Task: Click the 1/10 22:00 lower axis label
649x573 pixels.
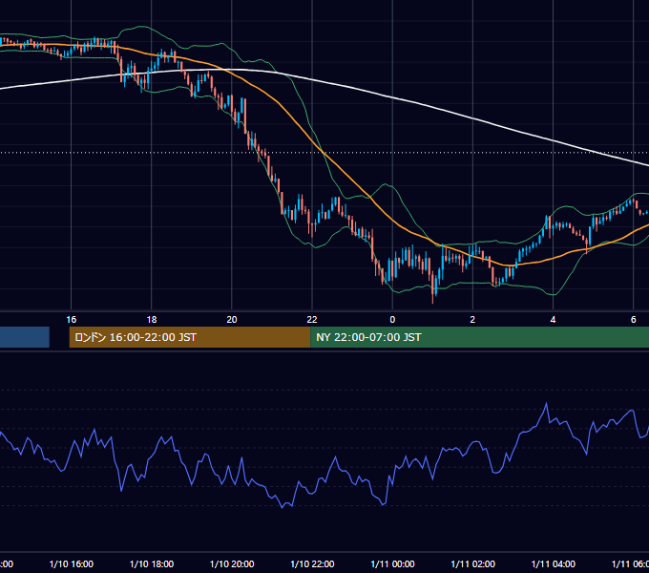Action: 312,564
